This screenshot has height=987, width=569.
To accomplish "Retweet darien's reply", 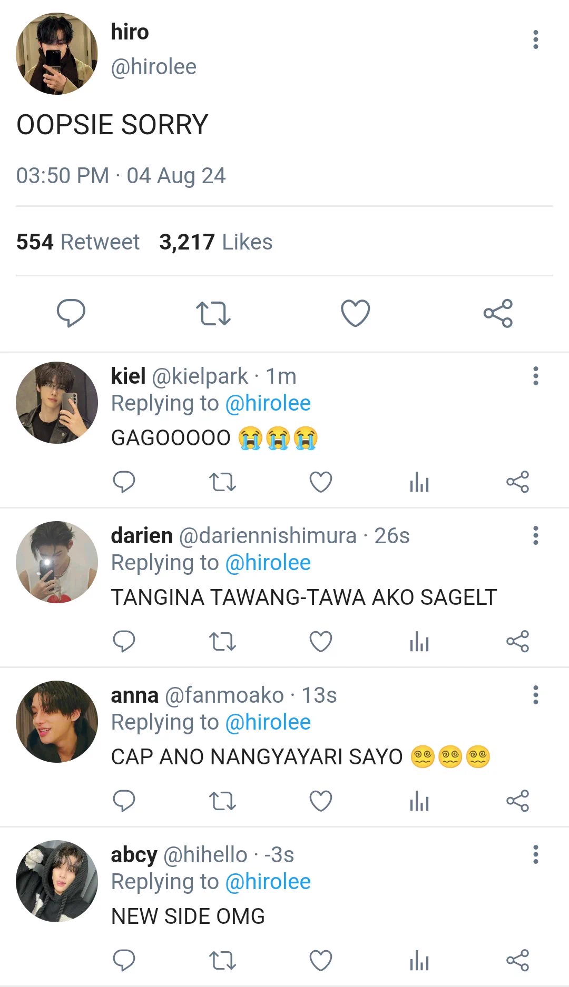I will (x=222, y=641).
